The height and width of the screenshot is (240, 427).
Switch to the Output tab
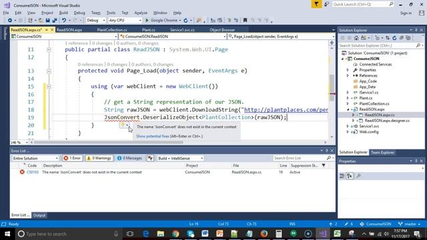tap(39, 215)
